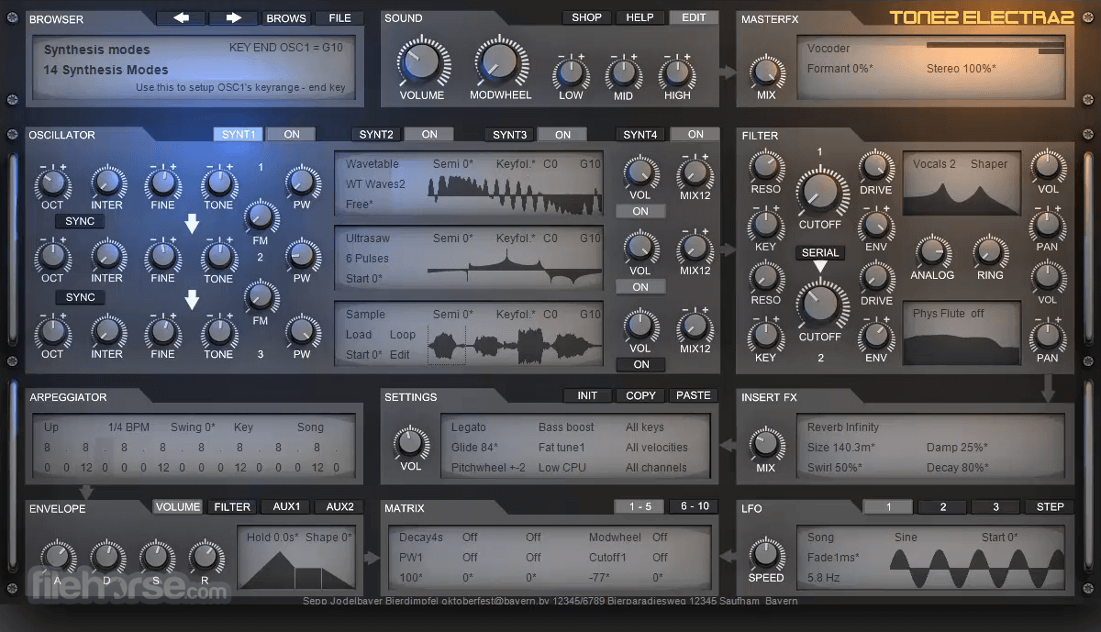Click the LOW equalizer knob
The width and height of the screenshot is (1101, 632).
(571, 72)
